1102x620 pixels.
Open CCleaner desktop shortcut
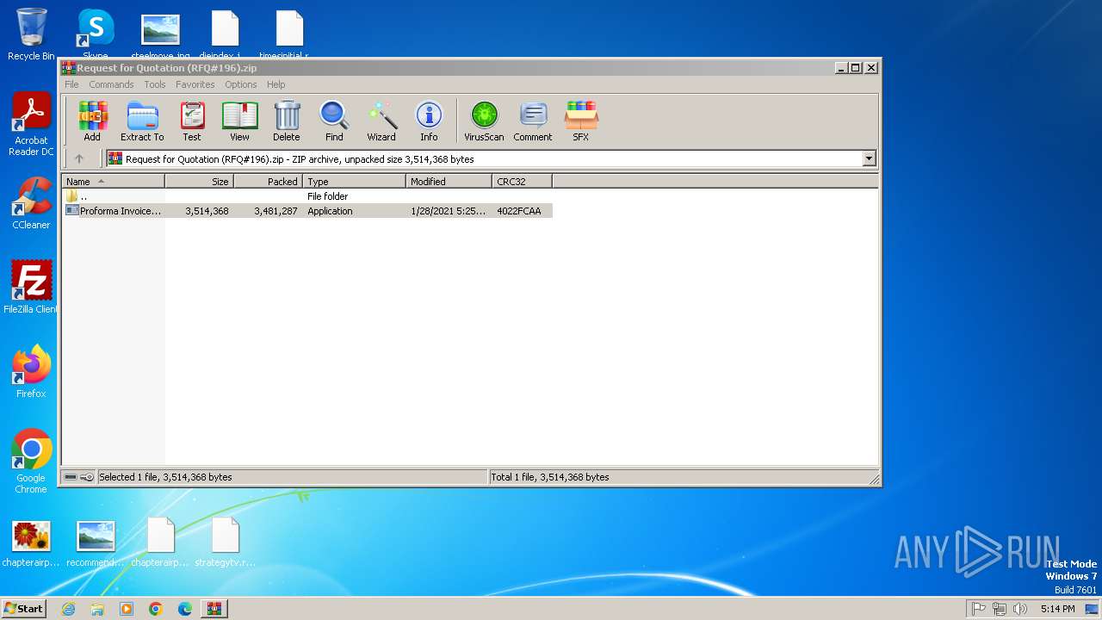(31, 204)
